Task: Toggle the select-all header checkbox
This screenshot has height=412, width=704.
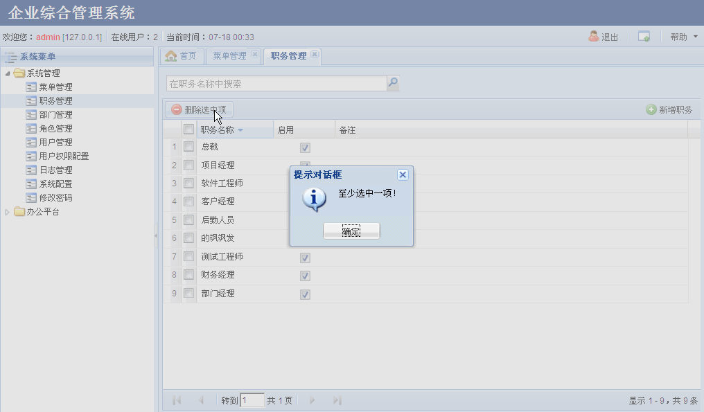Action: (188, 129)
